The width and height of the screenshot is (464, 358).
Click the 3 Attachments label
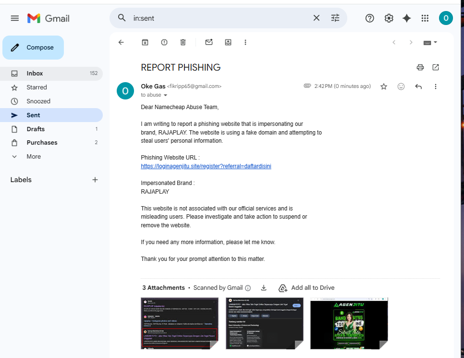tap(163, 288)
